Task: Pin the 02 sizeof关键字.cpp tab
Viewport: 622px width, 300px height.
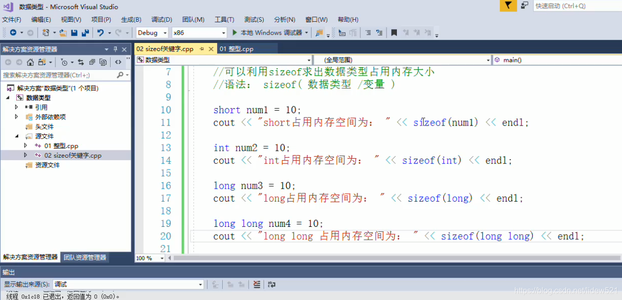Action: pos(202,49)
